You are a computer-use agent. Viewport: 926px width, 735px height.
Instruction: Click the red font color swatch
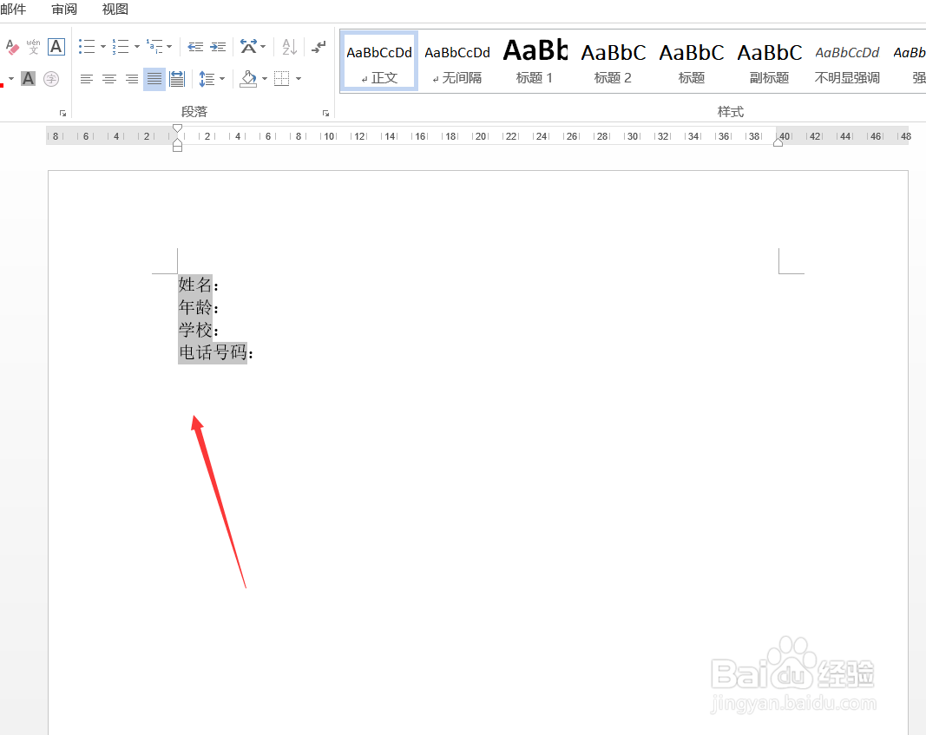coord(2,86)
